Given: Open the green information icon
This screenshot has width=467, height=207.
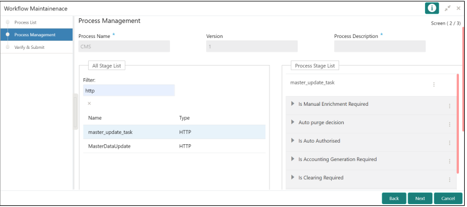Looking at the screenshot, I should 432,8.
